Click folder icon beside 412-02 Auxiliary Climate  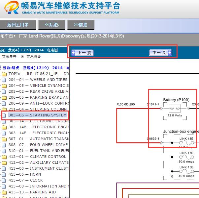[4, 163]
